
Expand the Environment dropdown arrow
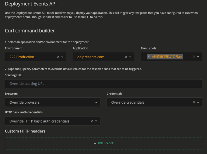[62, 57]
